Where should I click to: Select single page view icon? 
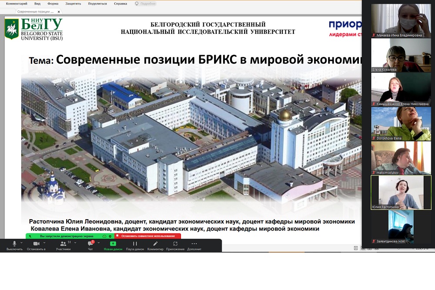(x=356, y=248)
